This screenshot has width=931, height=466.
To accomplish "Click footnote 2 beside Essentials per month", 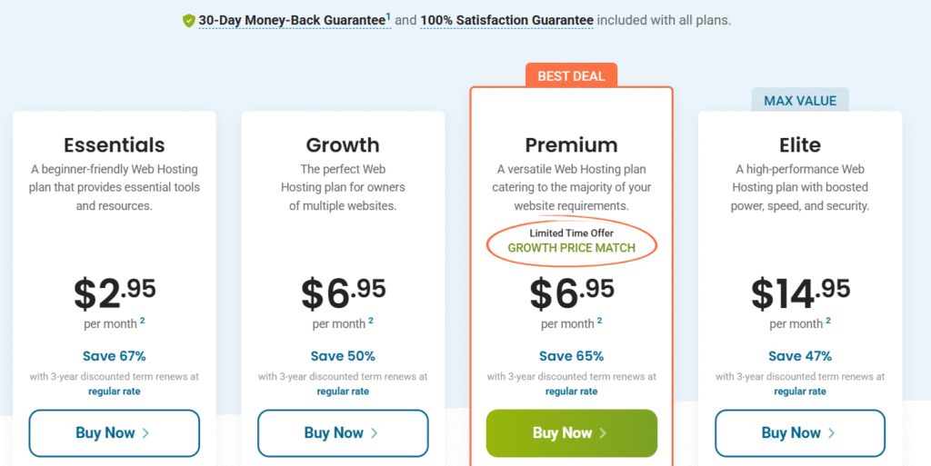I will click(143, 321).
